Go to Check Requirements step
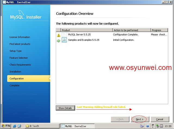Screen dimensions: 174x129 click(20, 65)
